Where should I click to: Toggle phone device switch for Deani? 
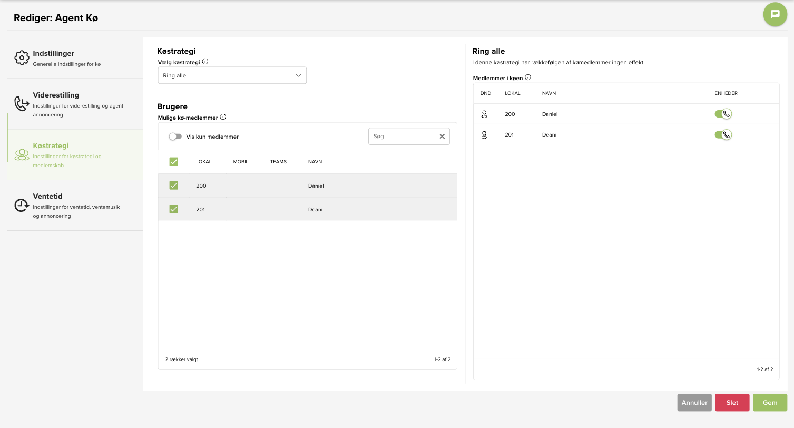(x=723, y=134)
